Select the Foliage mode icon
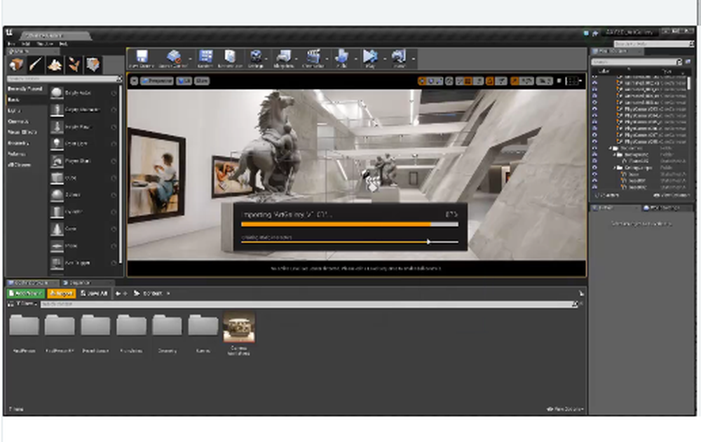 74,65
